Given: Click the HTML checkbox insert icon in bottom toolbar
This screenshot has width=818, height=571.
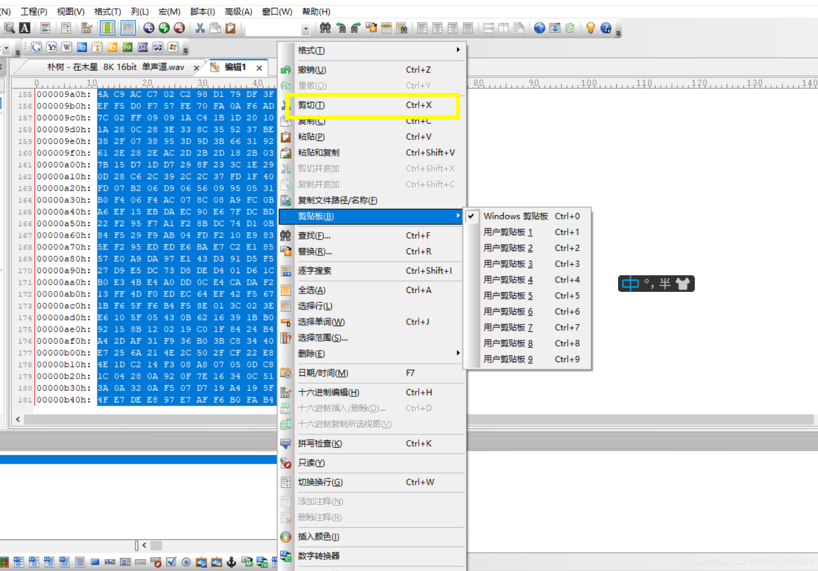Looking at the screenshot, I should click(171, 562).
